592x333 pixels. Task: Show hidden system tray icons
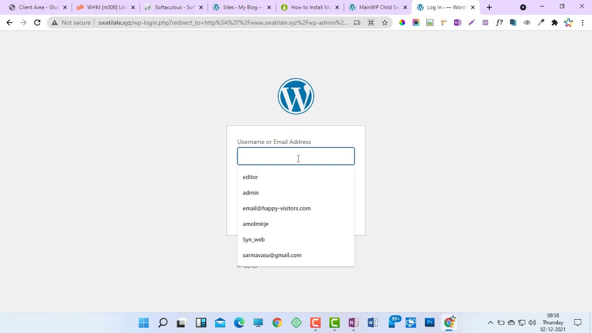(490, 323)
